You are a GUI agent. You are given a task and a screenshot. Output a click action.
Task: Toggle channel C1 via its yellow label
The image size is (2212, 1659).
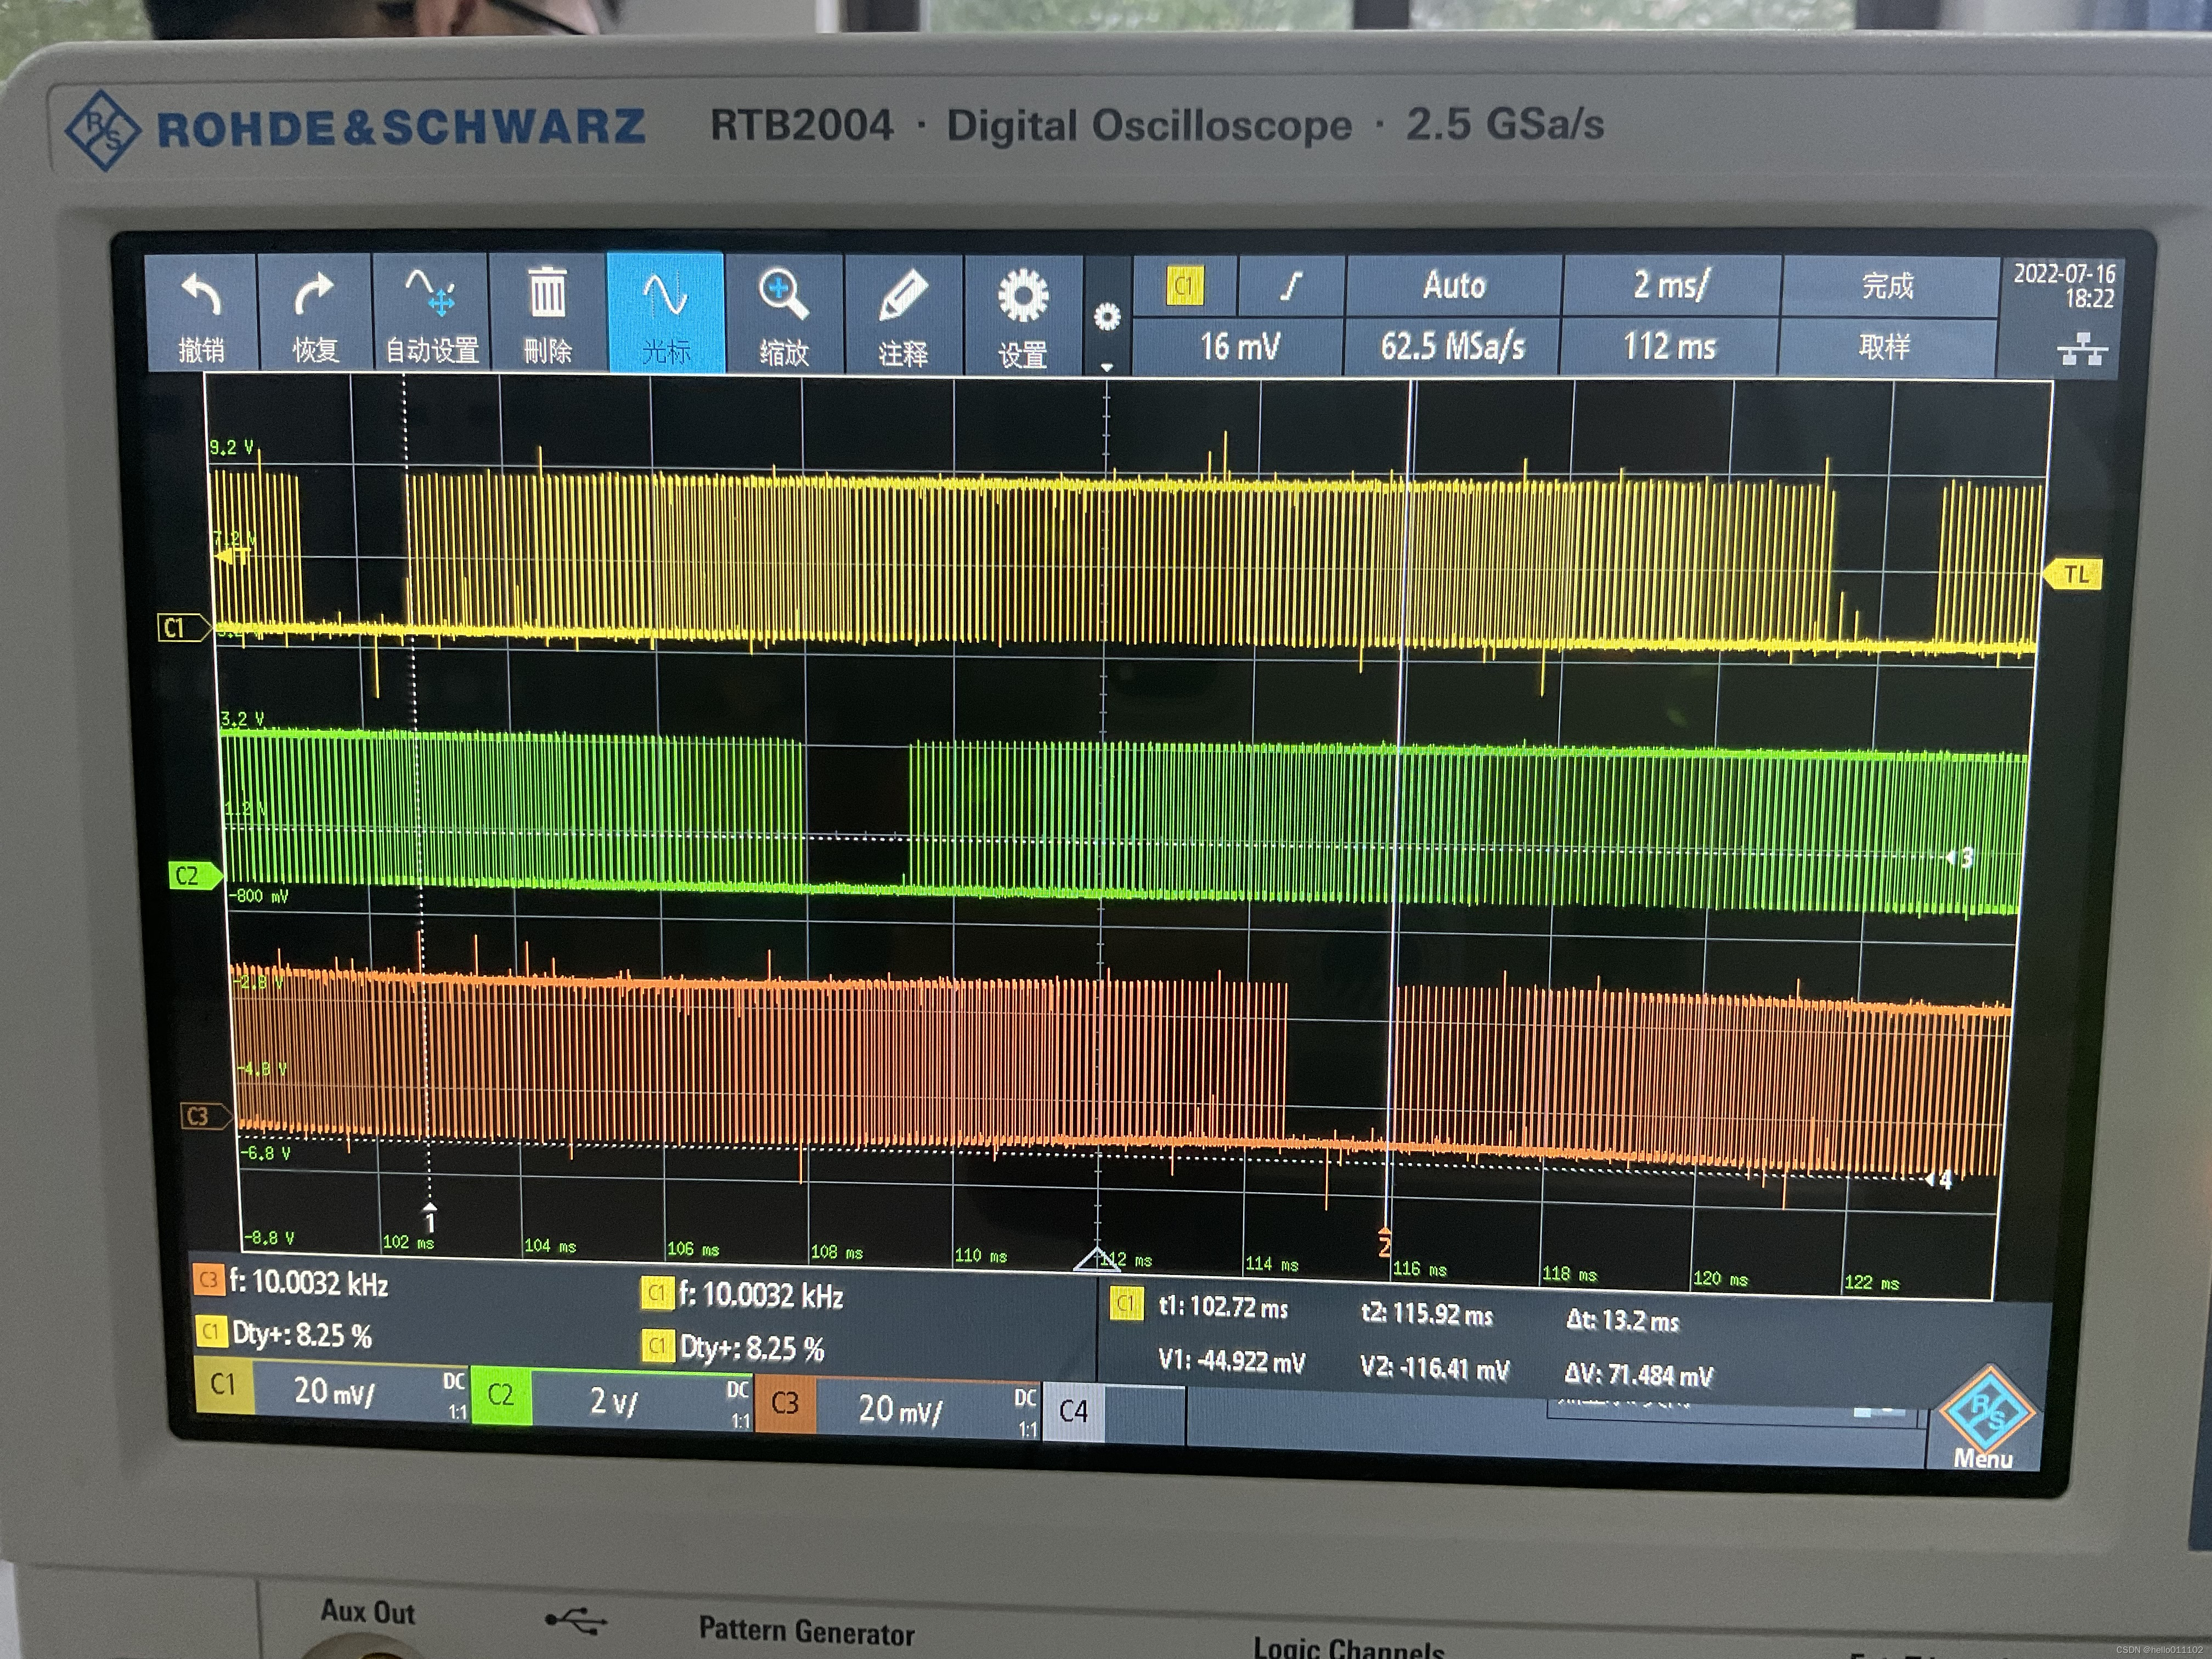224,1385
